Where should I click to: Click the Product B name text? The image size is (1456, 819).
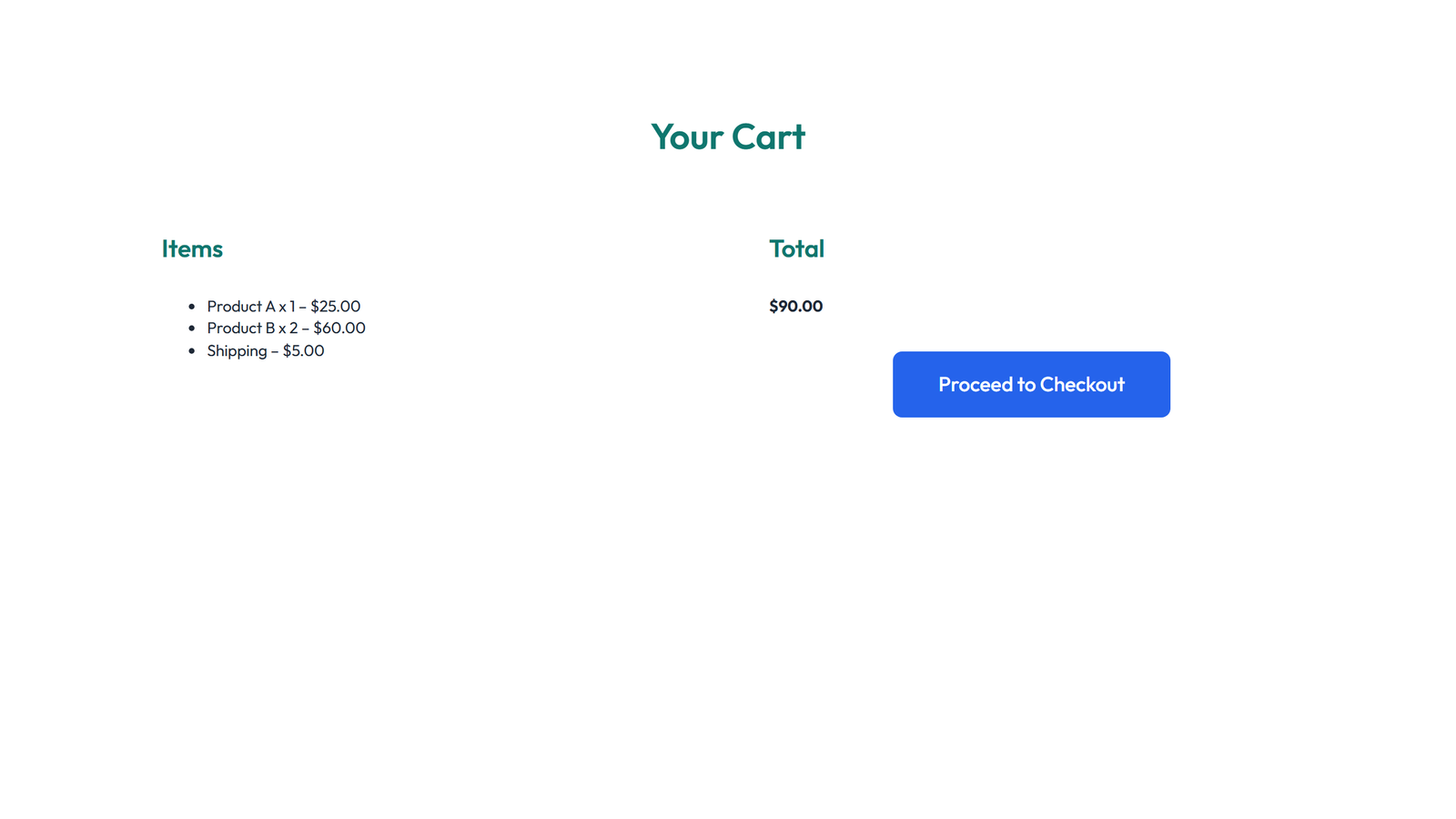242,329
